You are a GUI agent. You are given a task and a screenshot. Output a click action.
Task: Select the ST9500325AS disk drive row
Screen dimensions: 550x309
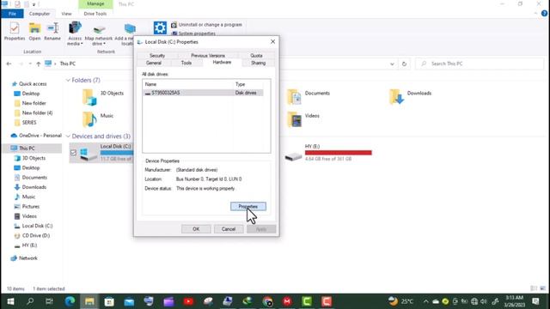pyautogui.click(x=204, y=93)
